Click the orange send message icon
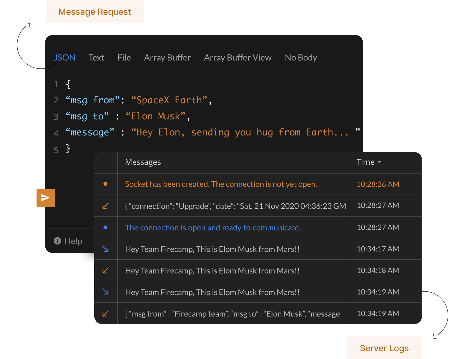This screenshot has width=463, height=359. click(x=46, y=198)
